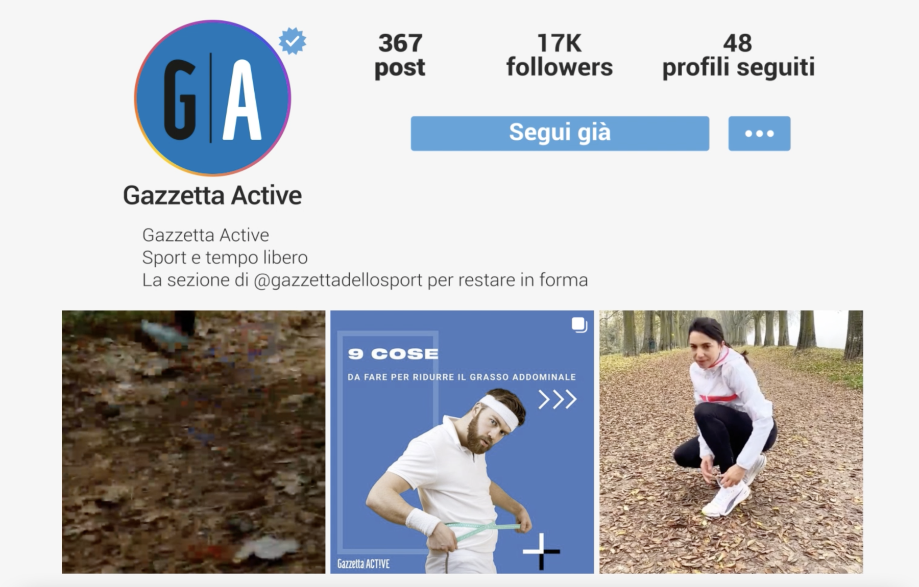
Task: Open the GA profile picture story
Action: pos(212,98)
